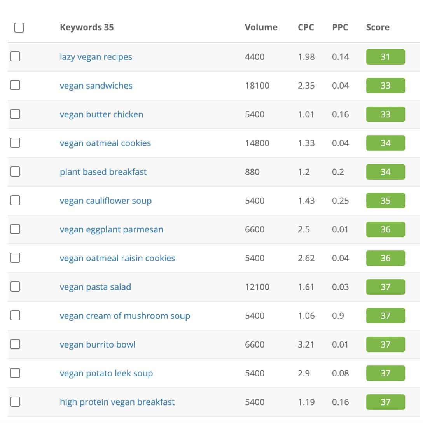Open the vegan potato leek soup keyword
The image size is (430, 423).
pyautogui.click(x=106, y=373)
